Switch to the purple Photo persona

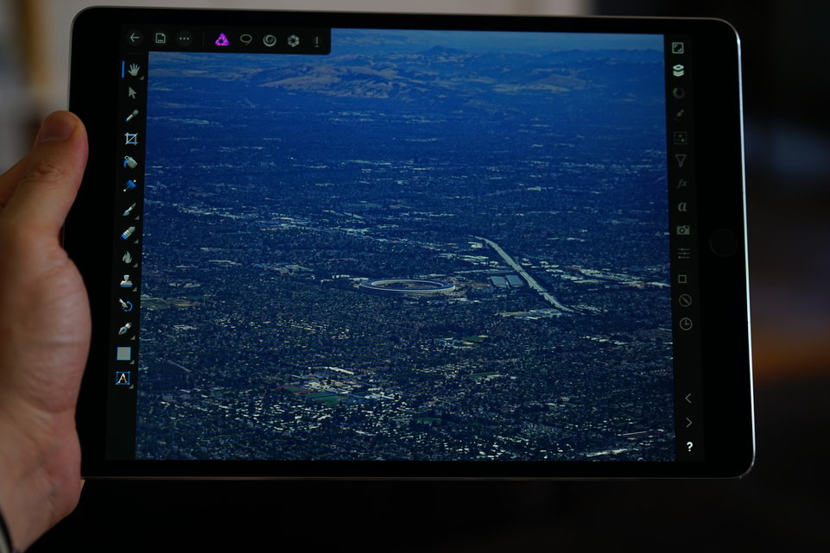click(222, 39)
